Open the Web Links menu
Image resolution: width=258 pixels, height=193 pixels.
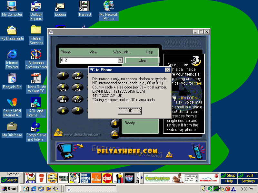(x=121, y=52)
